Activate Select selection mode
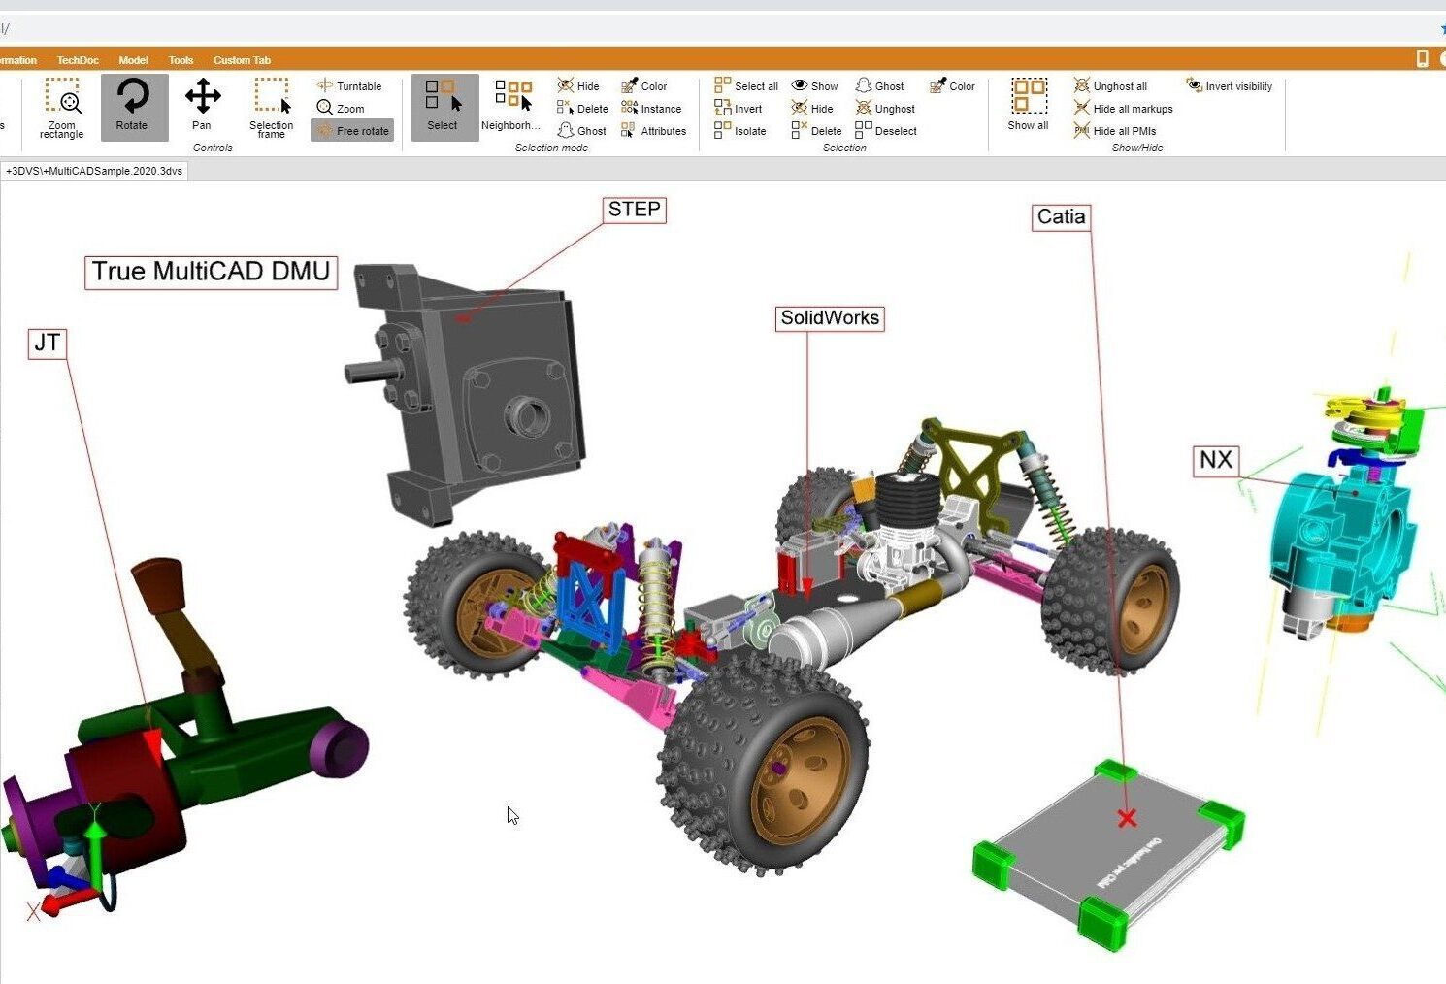The image size is (1446, 984). (x=444, y=108)
